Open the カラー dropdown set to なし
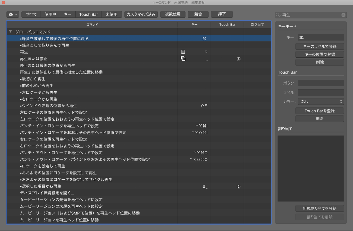Viewport: 353px width, 231px height. (x=320, y=101)
